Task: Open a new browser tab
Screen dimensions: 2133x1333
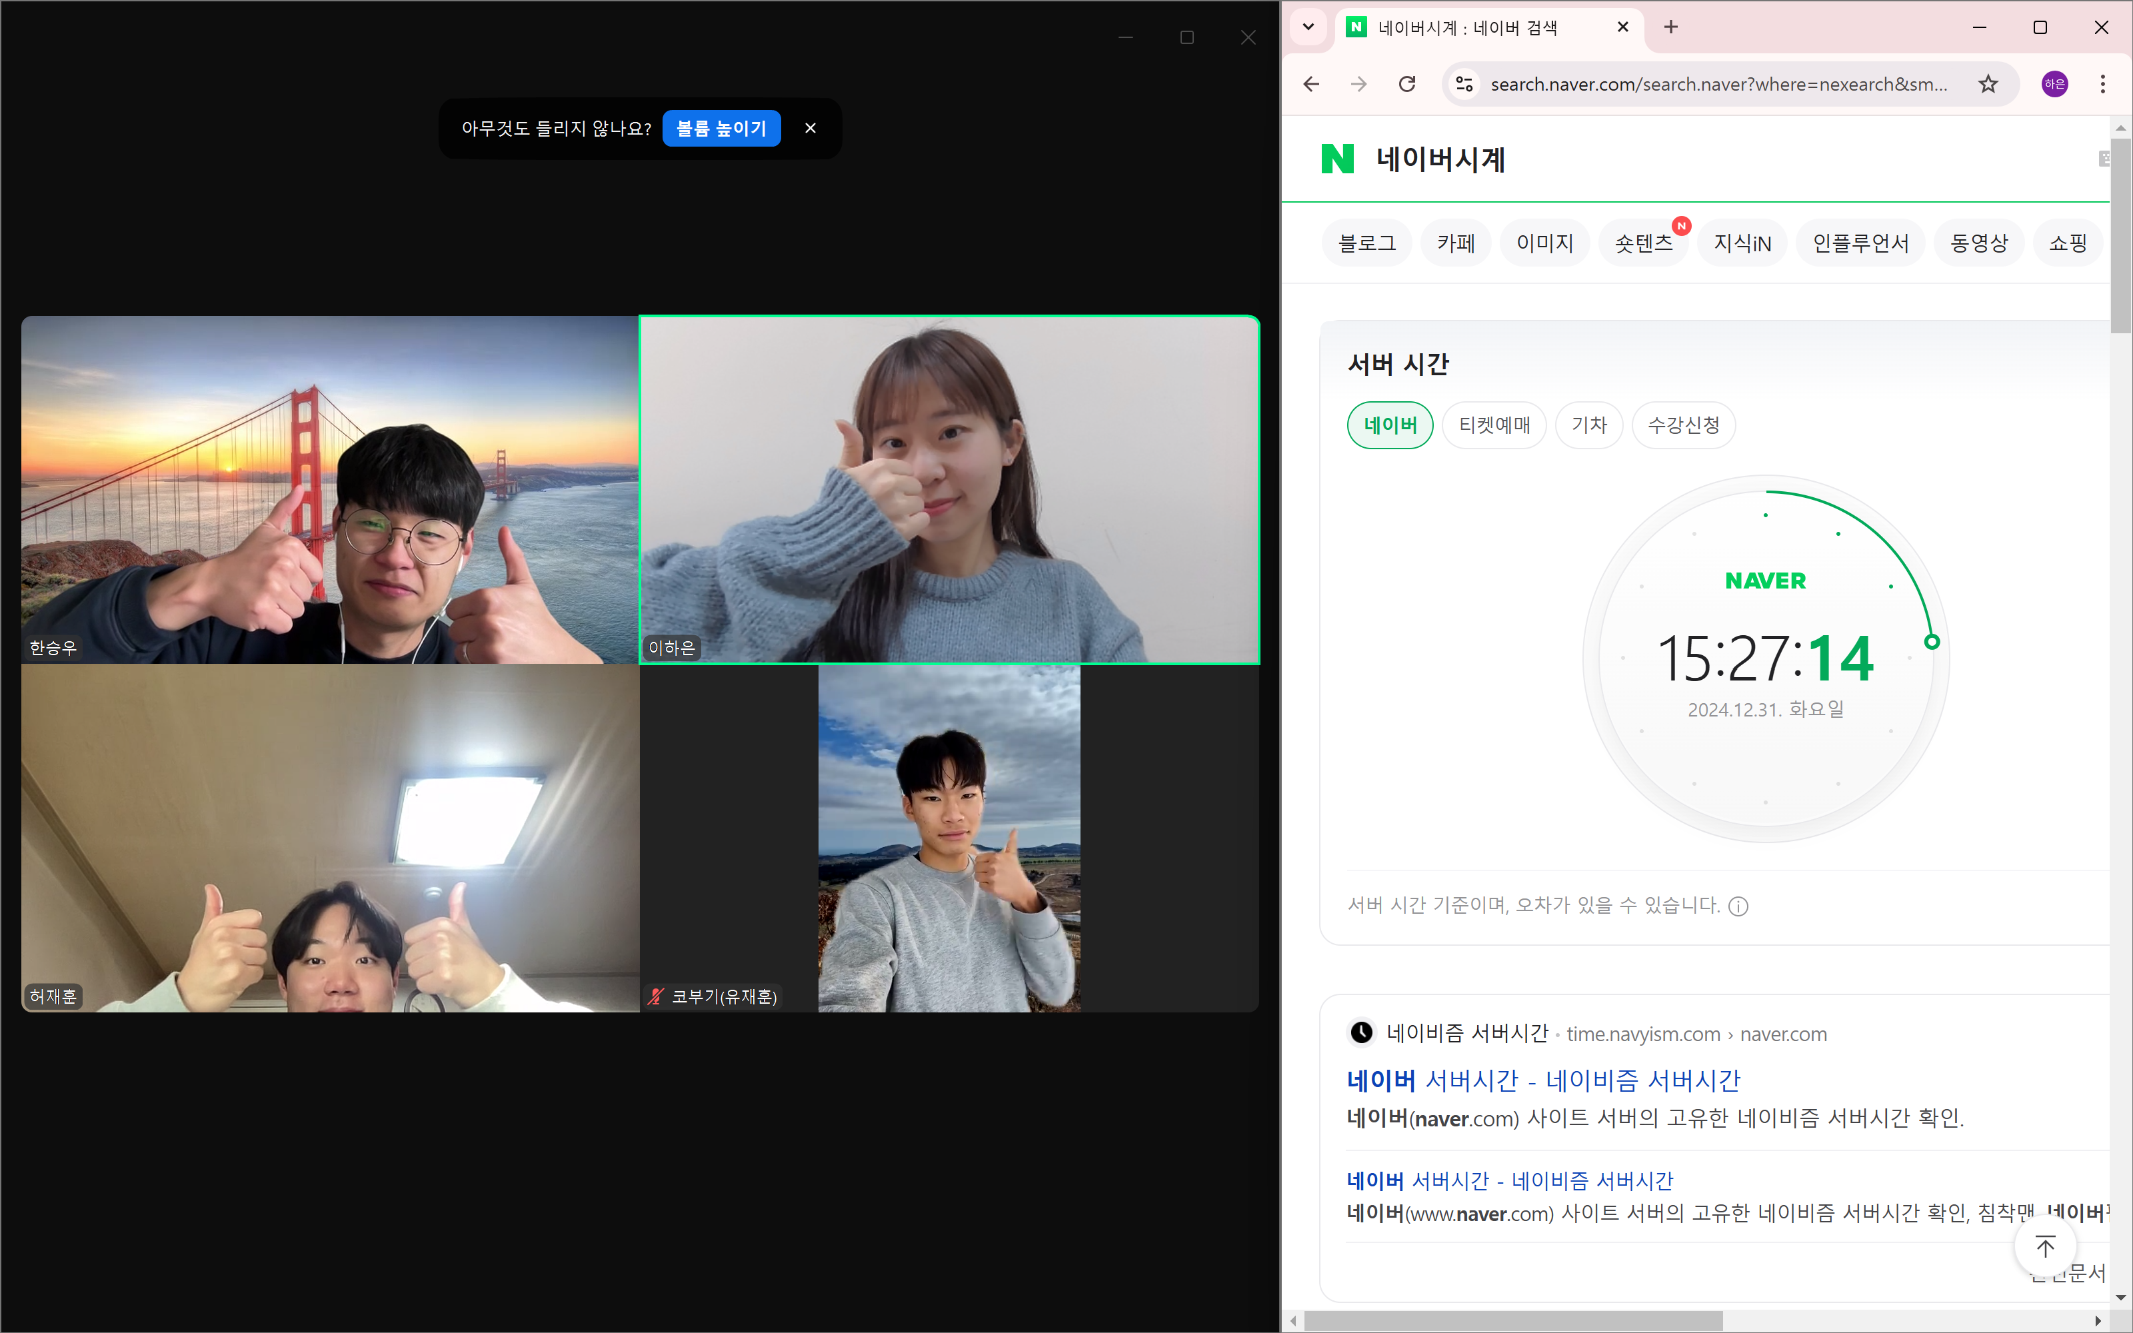Action: (1670, 27)
